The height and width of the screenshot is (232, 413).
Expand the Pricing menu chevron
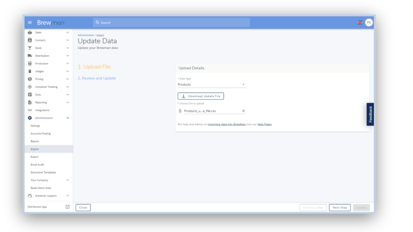tap(68, 79)
